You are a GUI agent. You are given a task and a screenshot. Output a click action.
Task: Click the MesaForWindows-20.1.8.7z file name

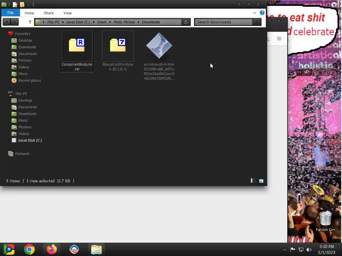[x=118, y=67]
